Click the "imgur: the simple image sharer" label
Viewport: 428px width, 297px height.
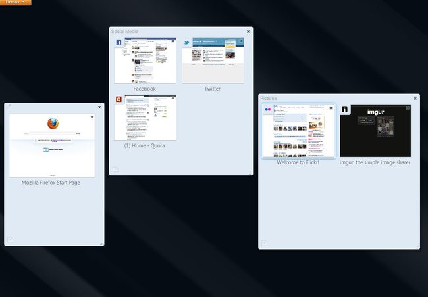point(375,162)
